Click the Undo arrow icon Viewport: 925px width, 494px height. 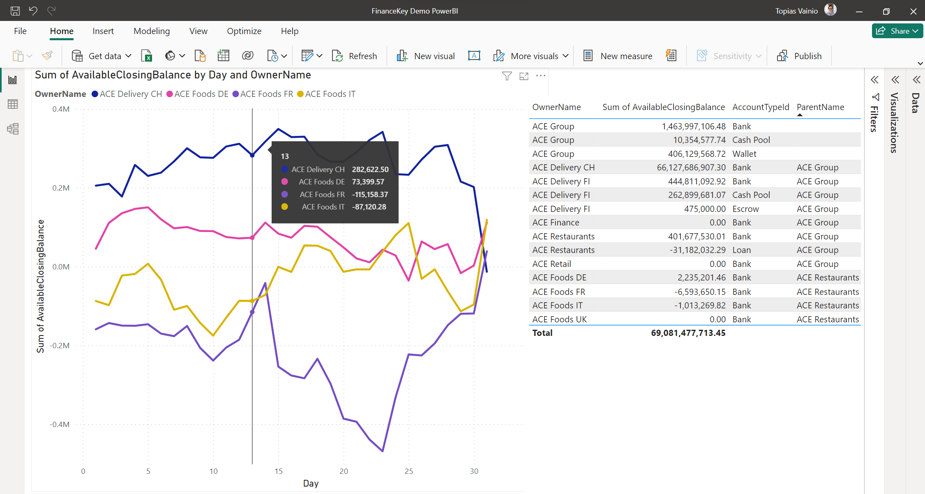coord(33,11)
